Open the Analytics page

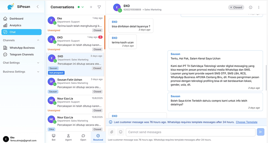click(x=15, y=25)
